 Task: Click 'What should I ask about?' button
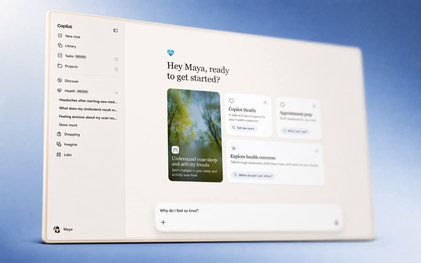[x=253, y=175]
